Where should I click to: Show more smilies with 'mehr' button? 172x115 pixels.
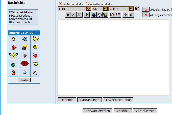point(24,80)
